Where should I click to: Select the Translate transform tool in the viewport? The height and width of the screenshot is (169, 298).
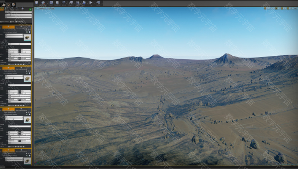[x=265, y=8]
